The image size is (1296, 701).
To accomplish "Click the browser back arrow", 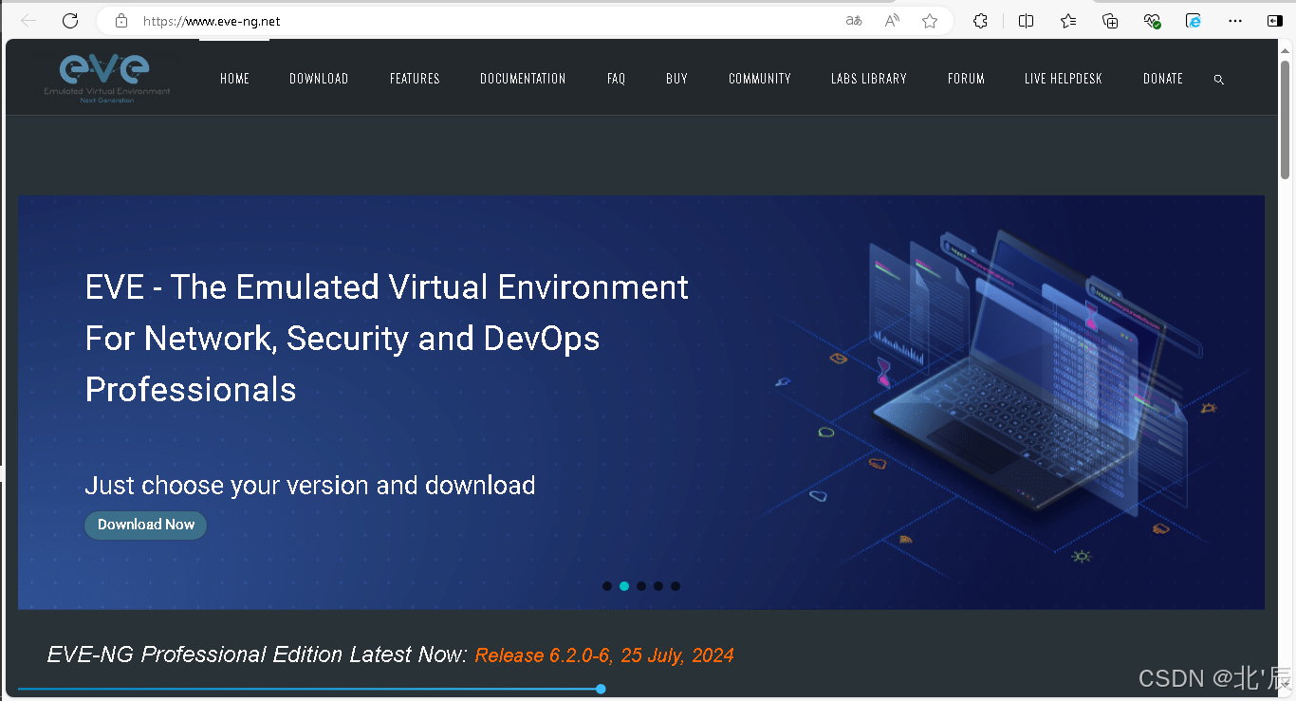I will 28,20.
